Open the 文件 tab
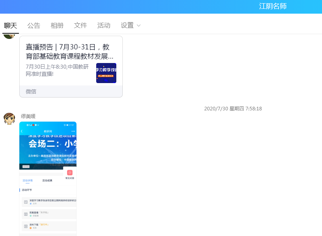 [80, 25]
